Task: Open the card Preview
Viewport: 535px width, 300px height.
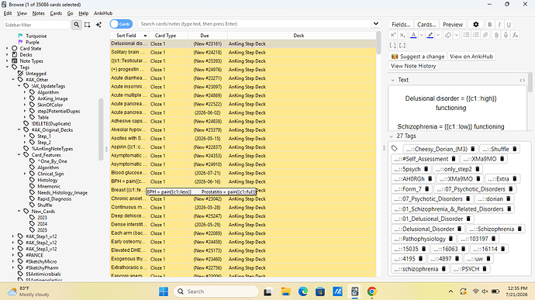Action: (453, 25)
